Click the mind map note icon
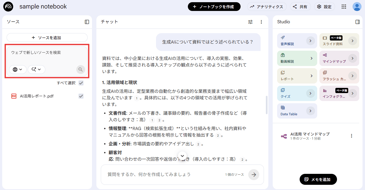 coord(284,136)
